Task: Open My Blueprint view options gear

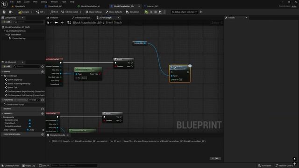Action: (43, 66)
